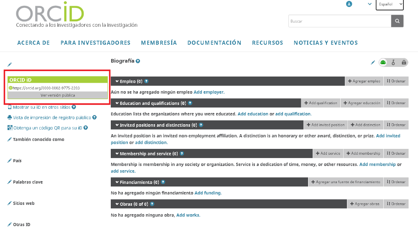Screen dimensions: 418x230
Task: Open the PARA INVESTIGADORES menu
Action: pyautogui.click(x=95, y=43)
